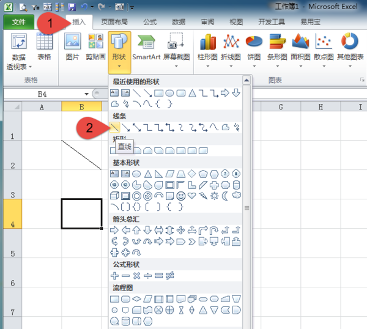Select the curve shape under 线条

click(x=214, y=127)
